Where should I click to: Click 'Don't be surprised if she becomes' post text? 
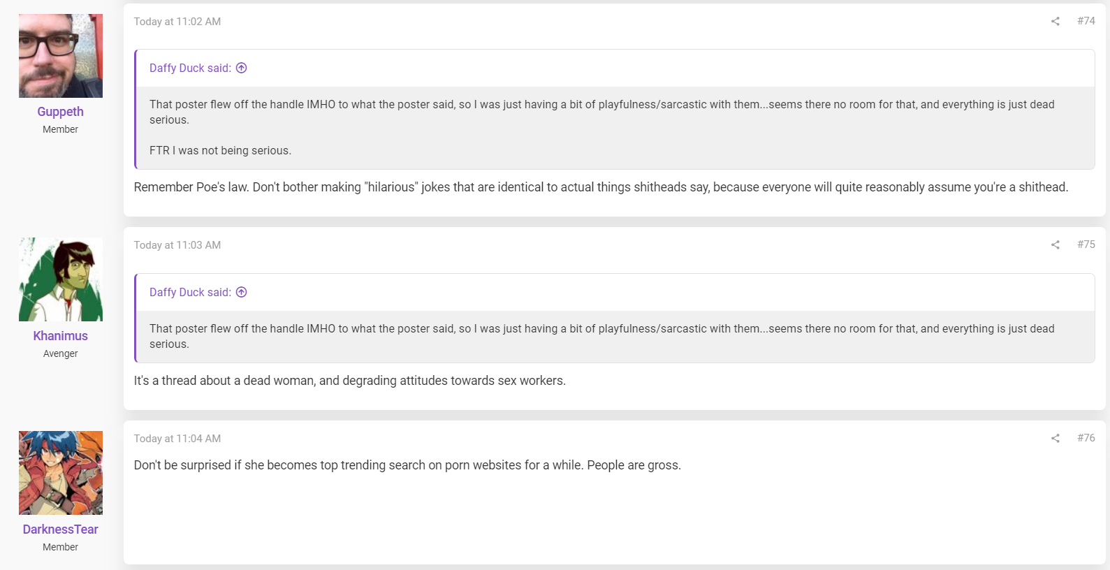coord(407,465)
